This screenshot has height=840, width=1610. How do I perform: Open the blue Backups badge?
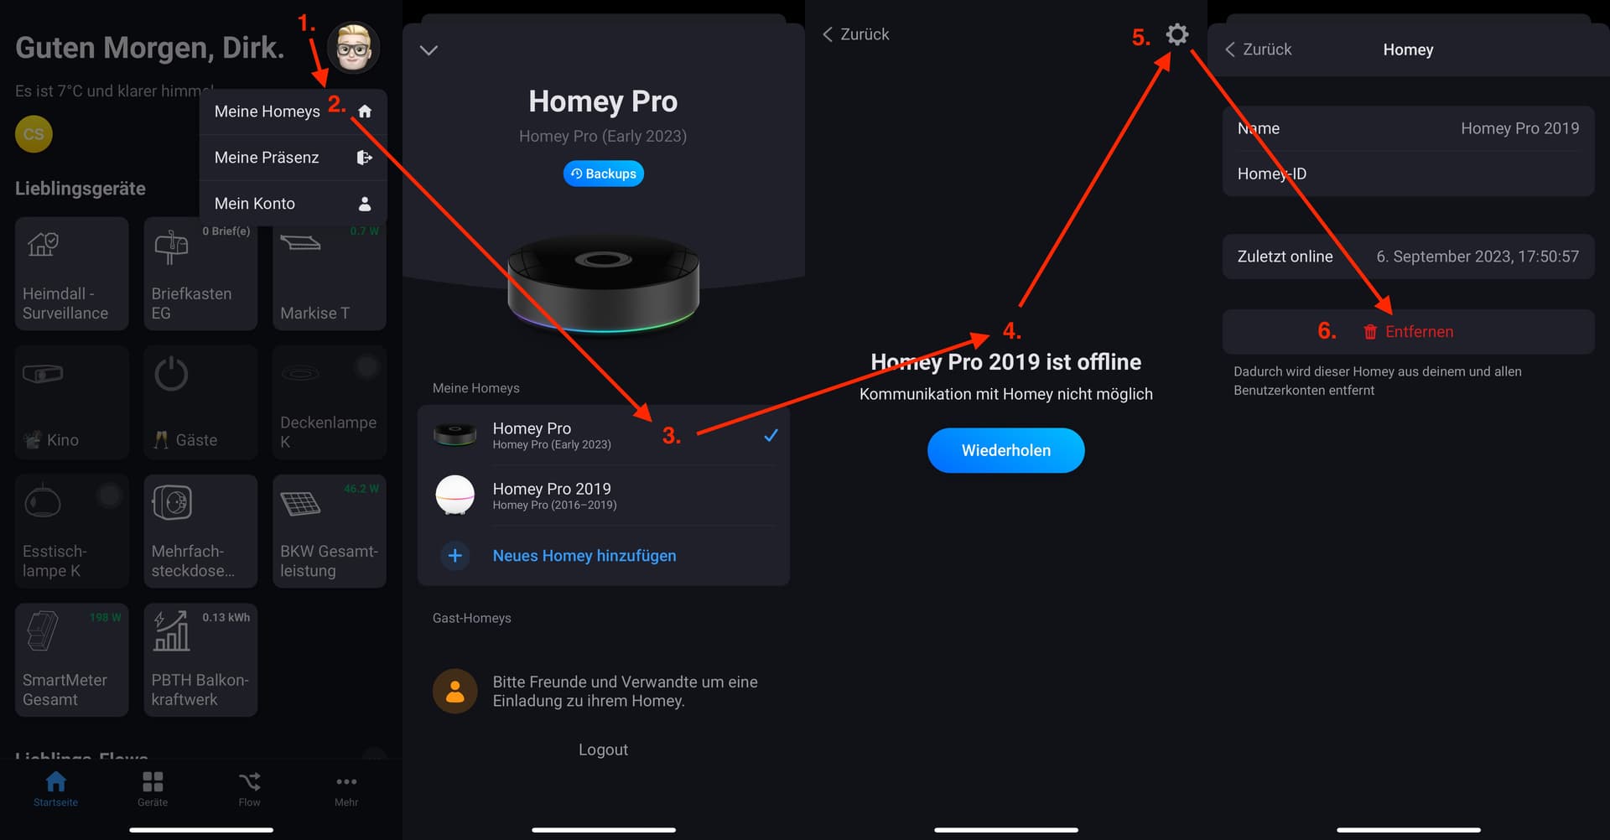click(x=604, y=174)
